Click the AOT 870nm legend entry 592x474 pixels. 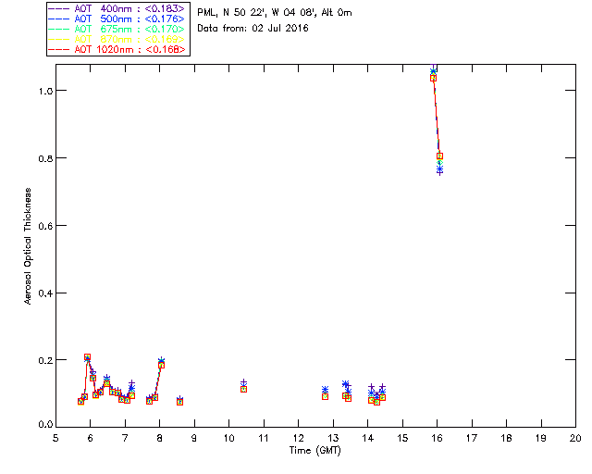pyautogui.click(x=117, y=39)
